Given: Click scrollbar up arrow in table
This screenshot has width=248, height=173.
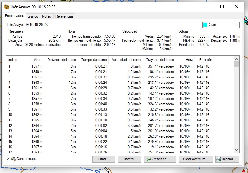Looking at the screenshot, I should 236,59.
